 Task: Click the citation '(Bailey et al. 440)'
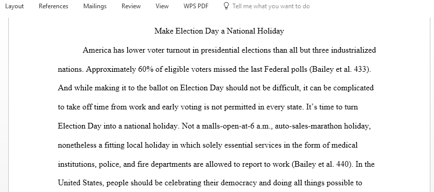point(322,164)
